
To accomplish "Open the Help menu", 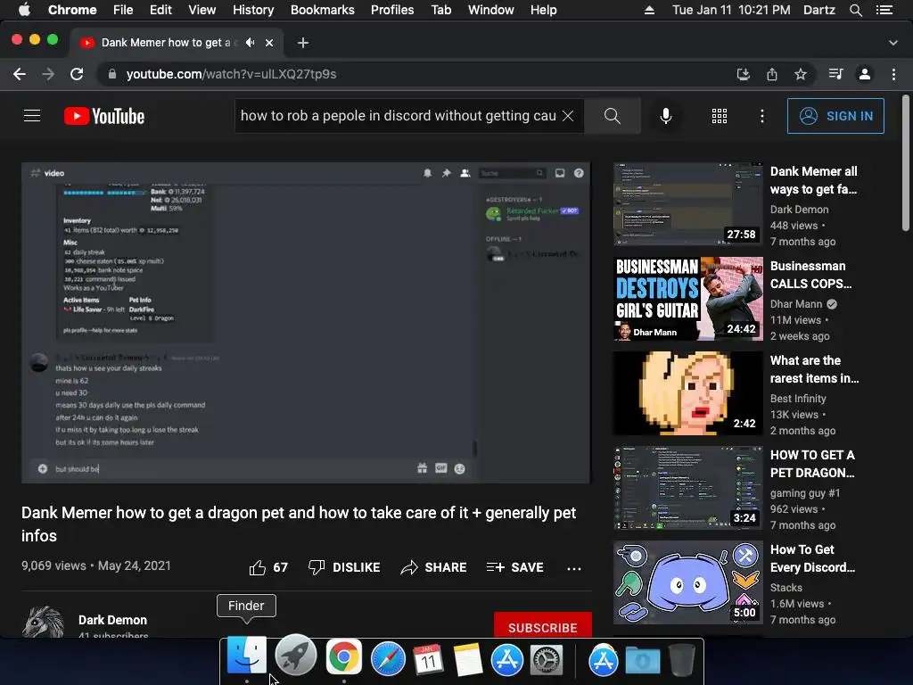I will (x=543, y=10).
